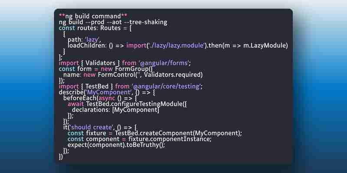Image resolution: width=347 pixels, height=173 pixels.
Task: Select the 'declarations: [MyComponent]' line
Action: (x=115, y=110)
